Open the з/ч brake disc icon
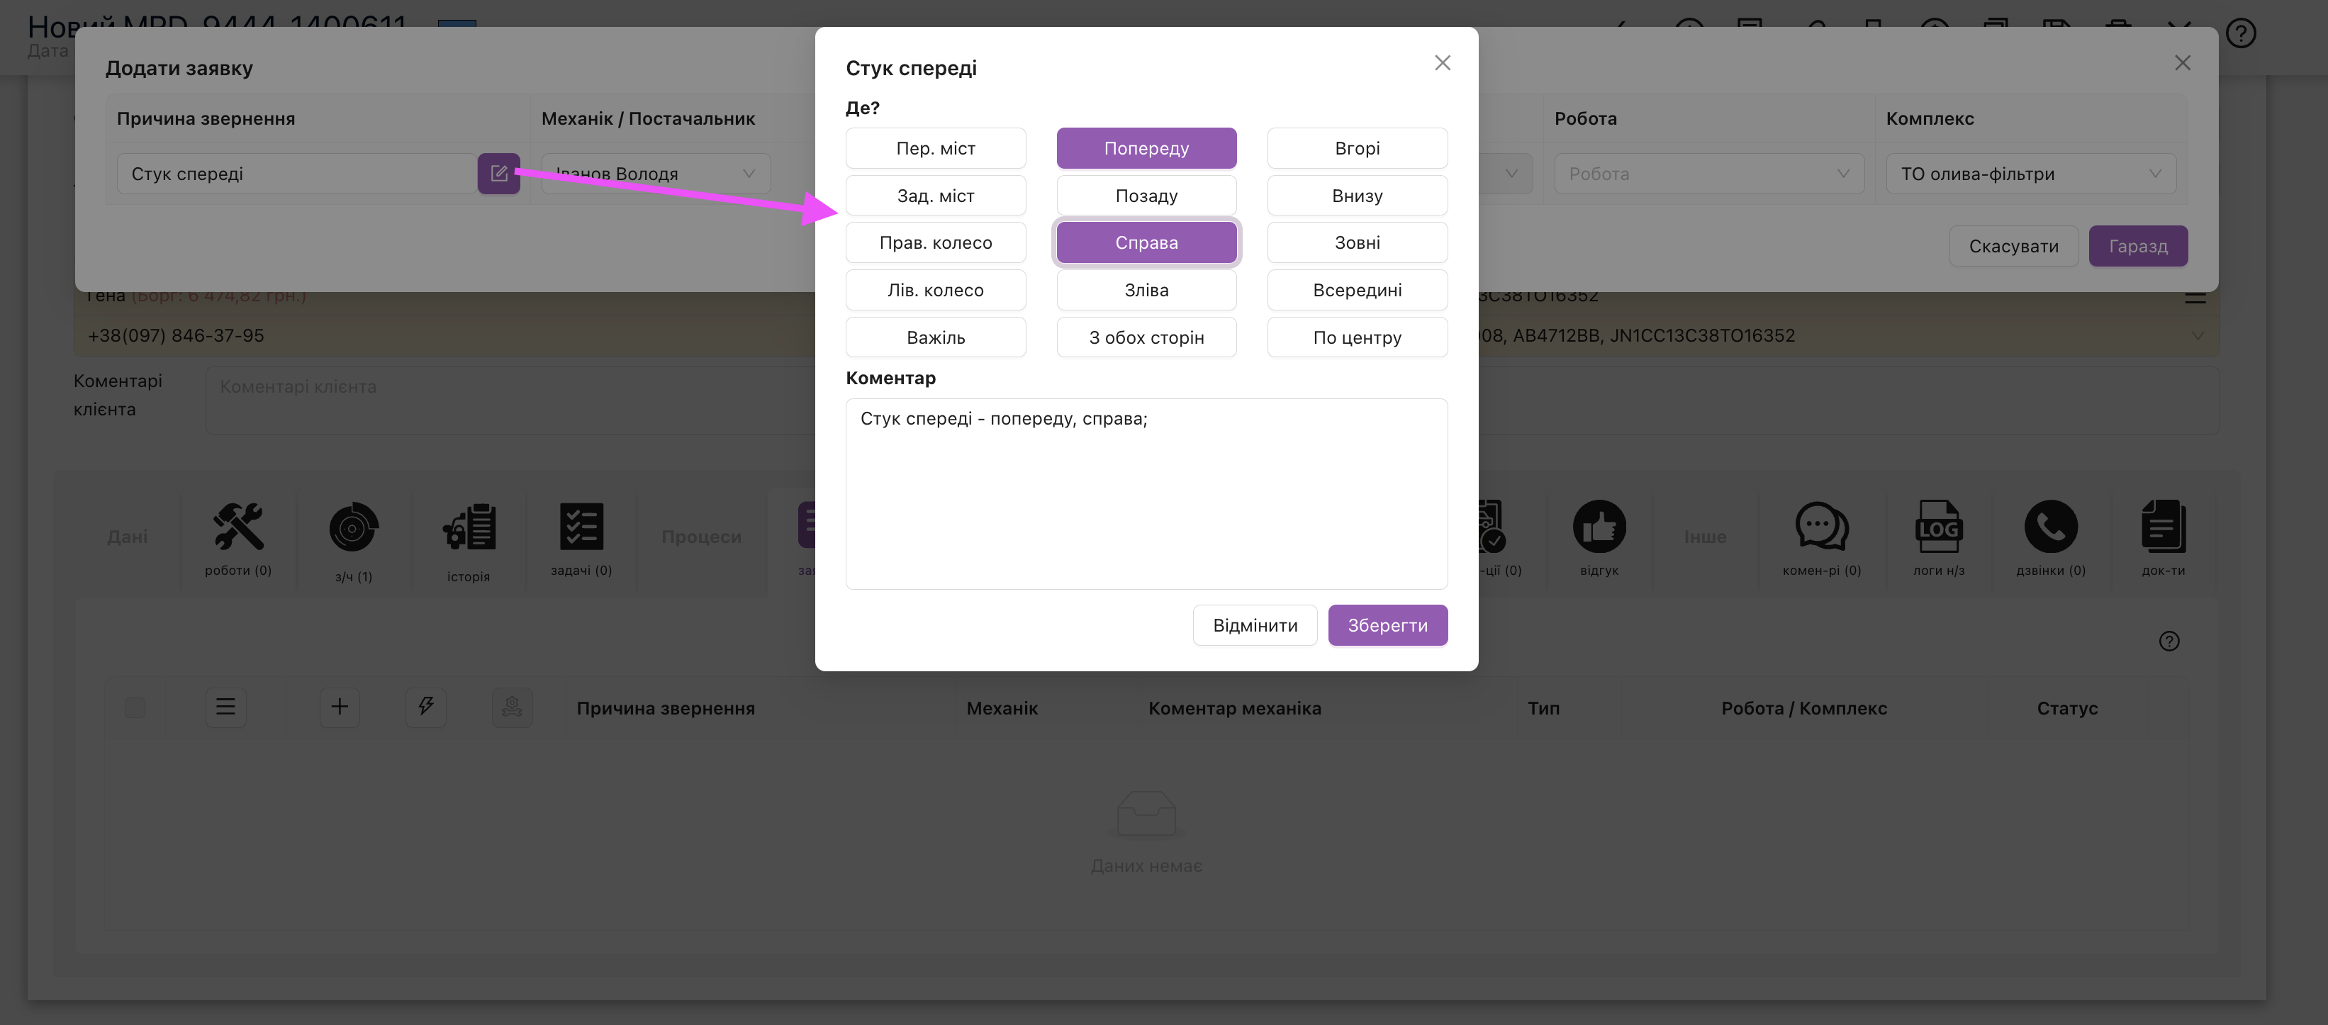2328x1025 pixels. [352, 527]
